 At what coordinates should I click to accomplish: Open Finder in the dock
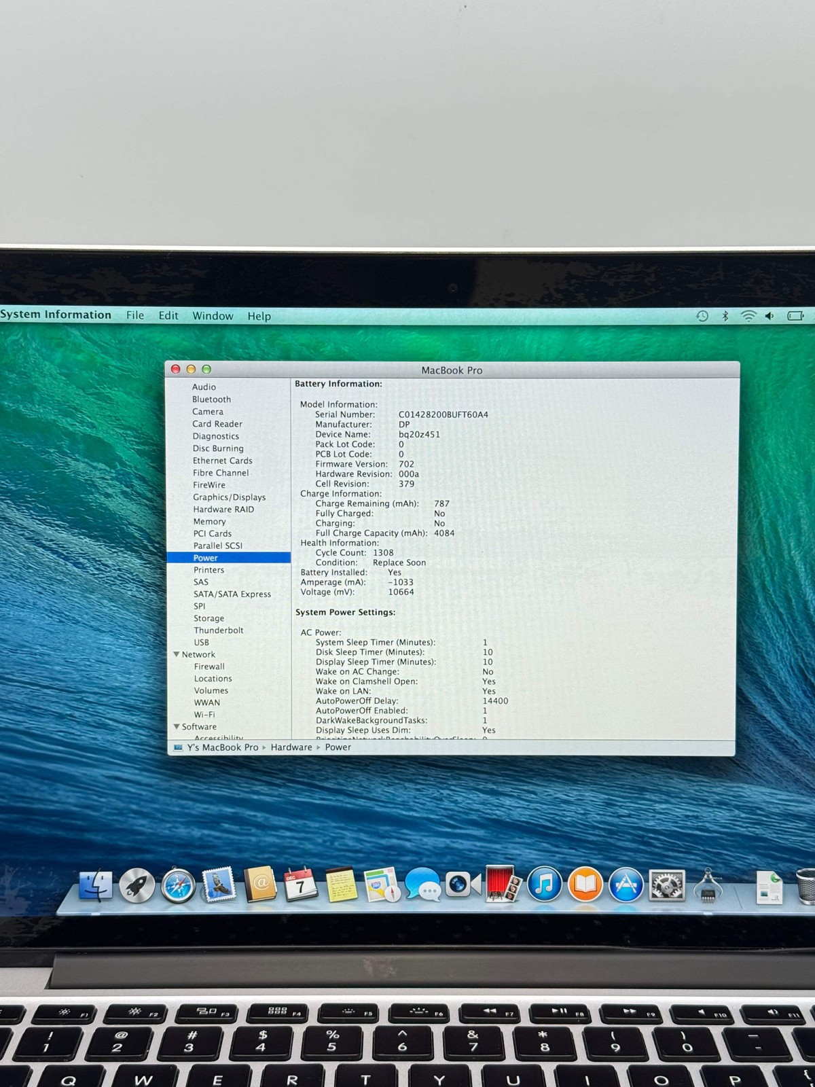click(x=96, y=885)
